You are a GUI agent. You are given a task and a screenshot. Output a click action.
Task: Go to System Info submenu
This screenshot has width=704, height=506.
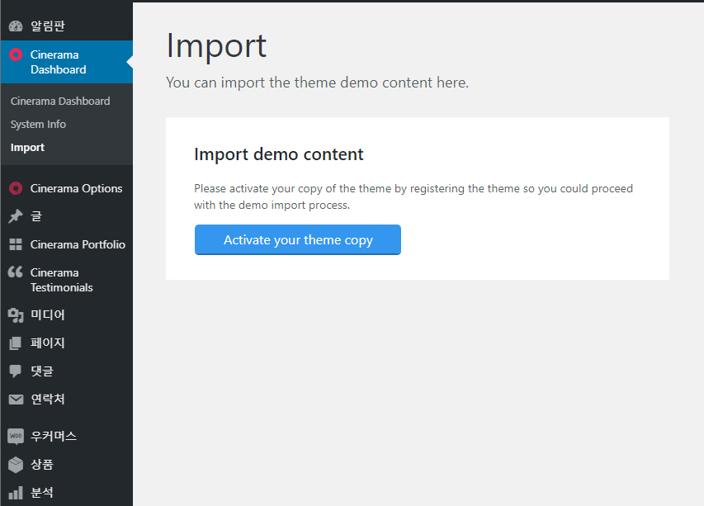[x=38, y=125]
